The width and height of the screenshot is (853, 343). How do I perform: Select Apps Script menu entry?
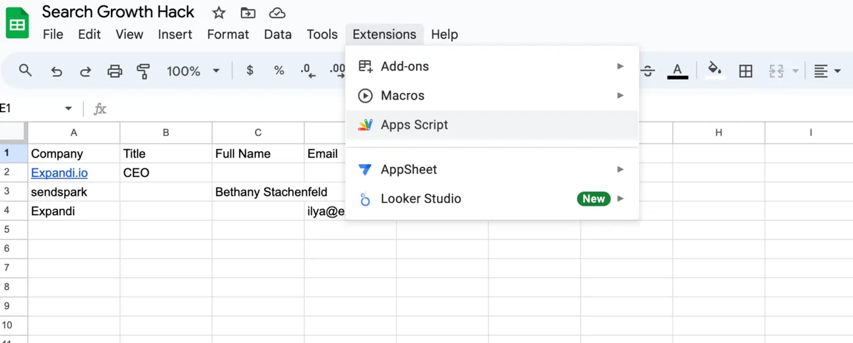click(x=492, y=125)
